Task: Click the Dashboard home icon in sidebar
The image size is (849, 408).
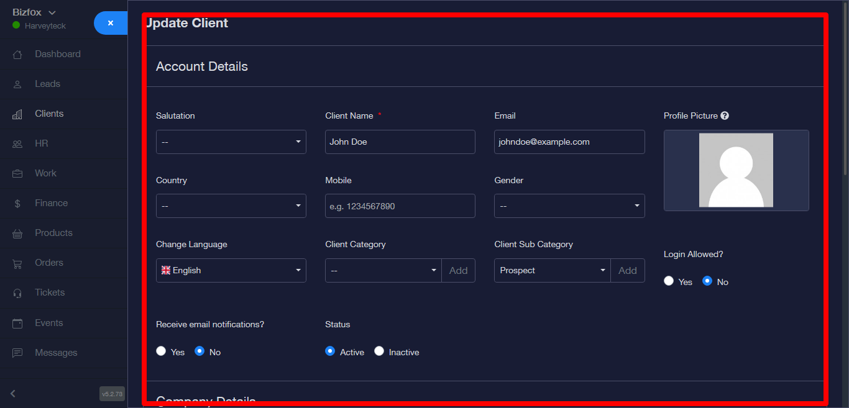Action: click(x=17, y=55)
